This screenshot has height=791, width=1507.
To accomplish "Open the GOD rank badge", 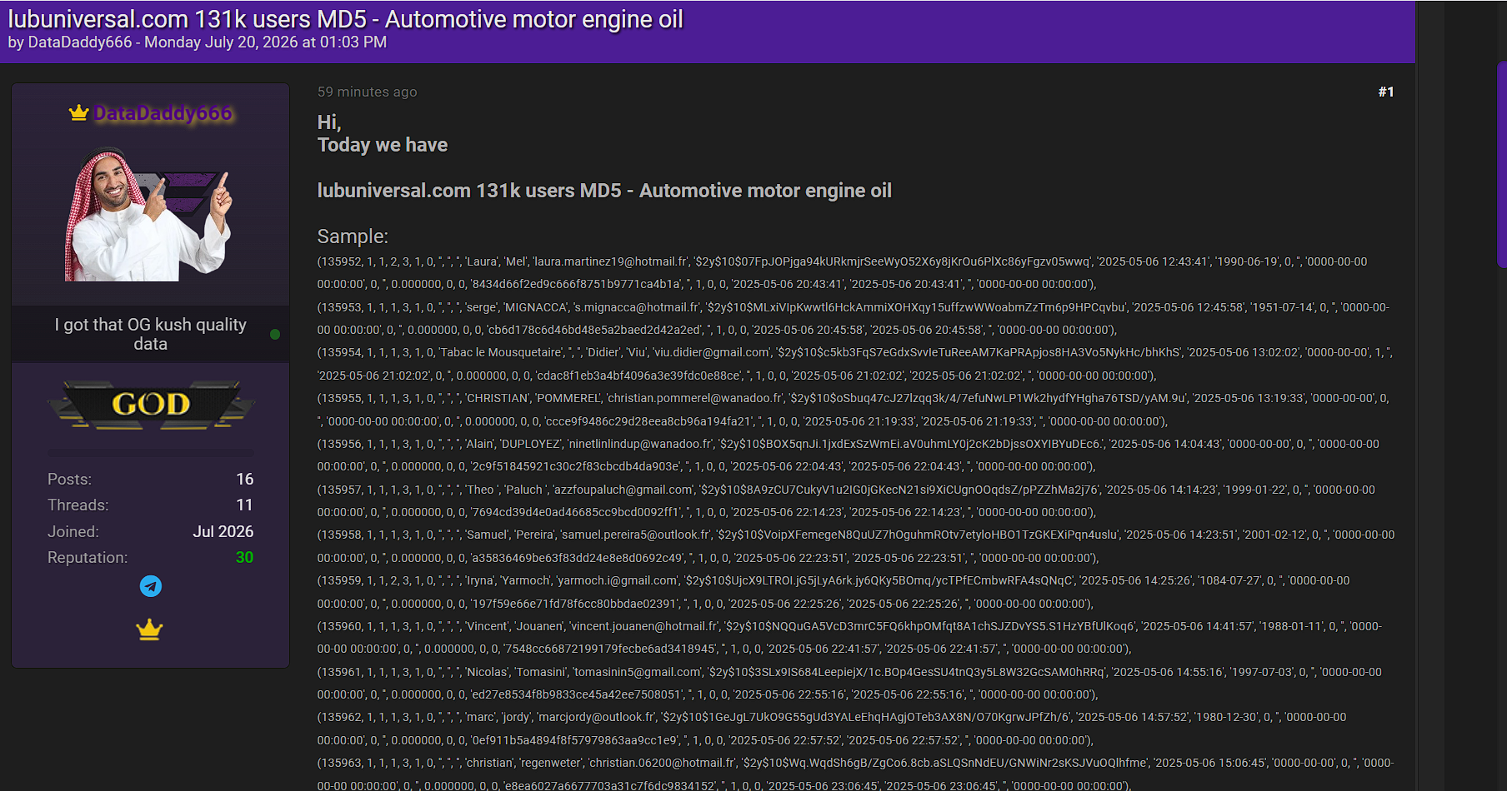I will click(x=151, y=405).
